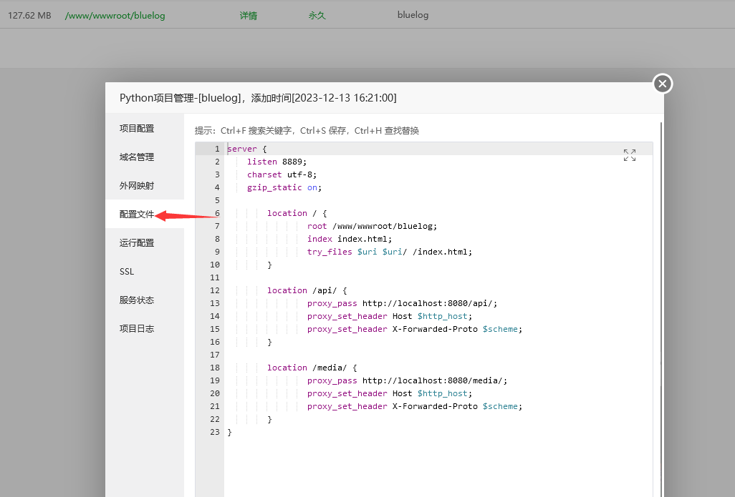The width and height of the screenshot is (735, 497).
Task: Click the 'root /www/wwwroot/bluelog;' line
Action: click(372, 226)
